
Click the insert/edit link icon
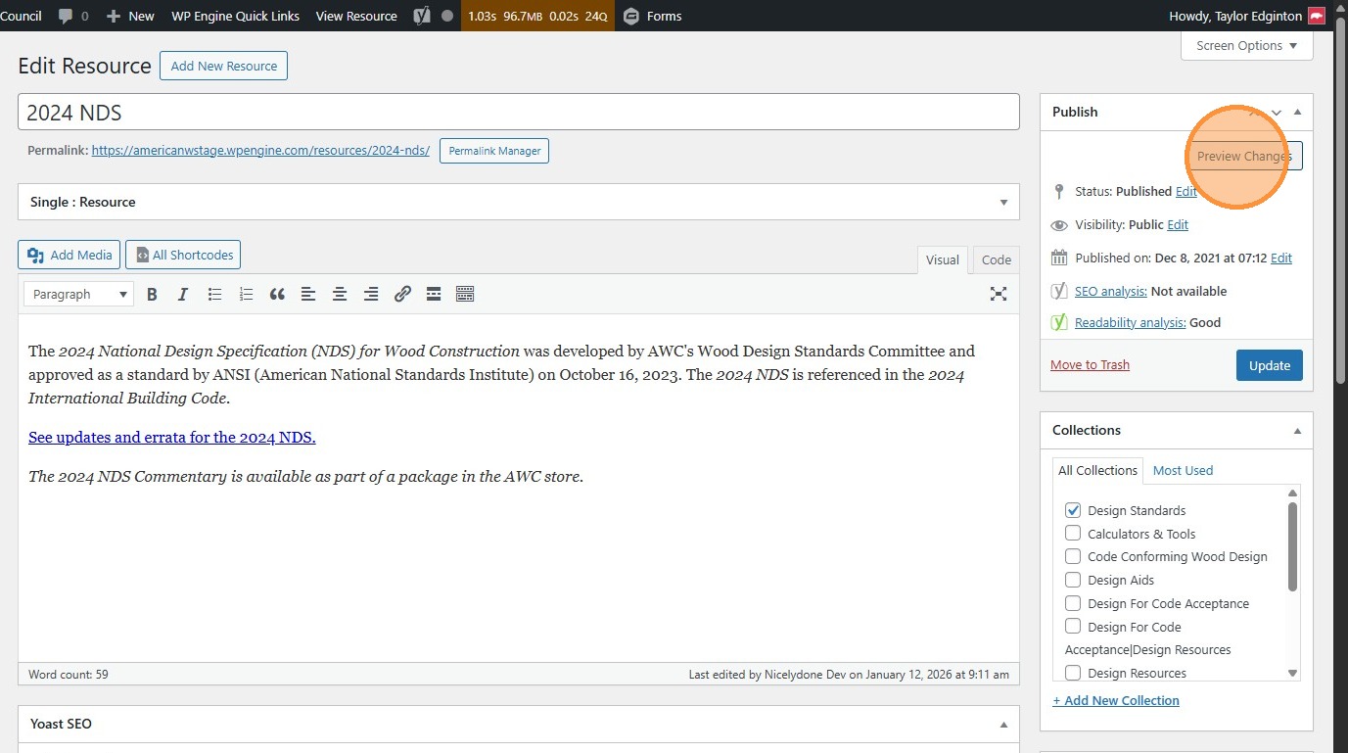(x=402, y=294)
